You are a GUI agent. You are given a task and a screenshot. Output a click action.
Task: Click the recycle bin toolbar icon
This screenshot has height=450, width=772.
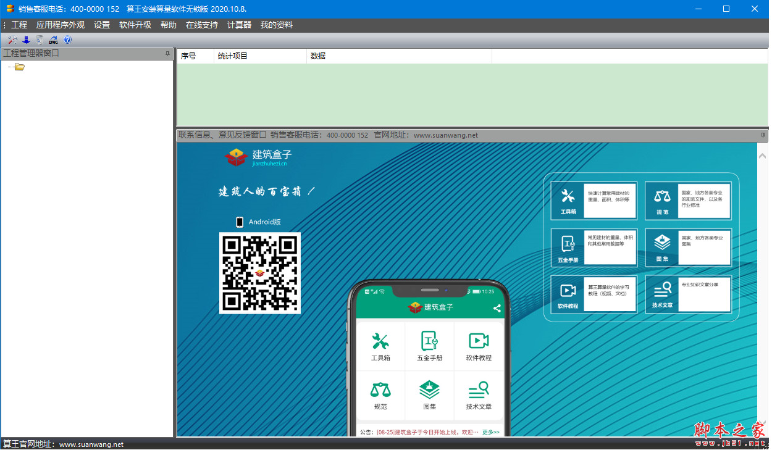coord(40,40)
